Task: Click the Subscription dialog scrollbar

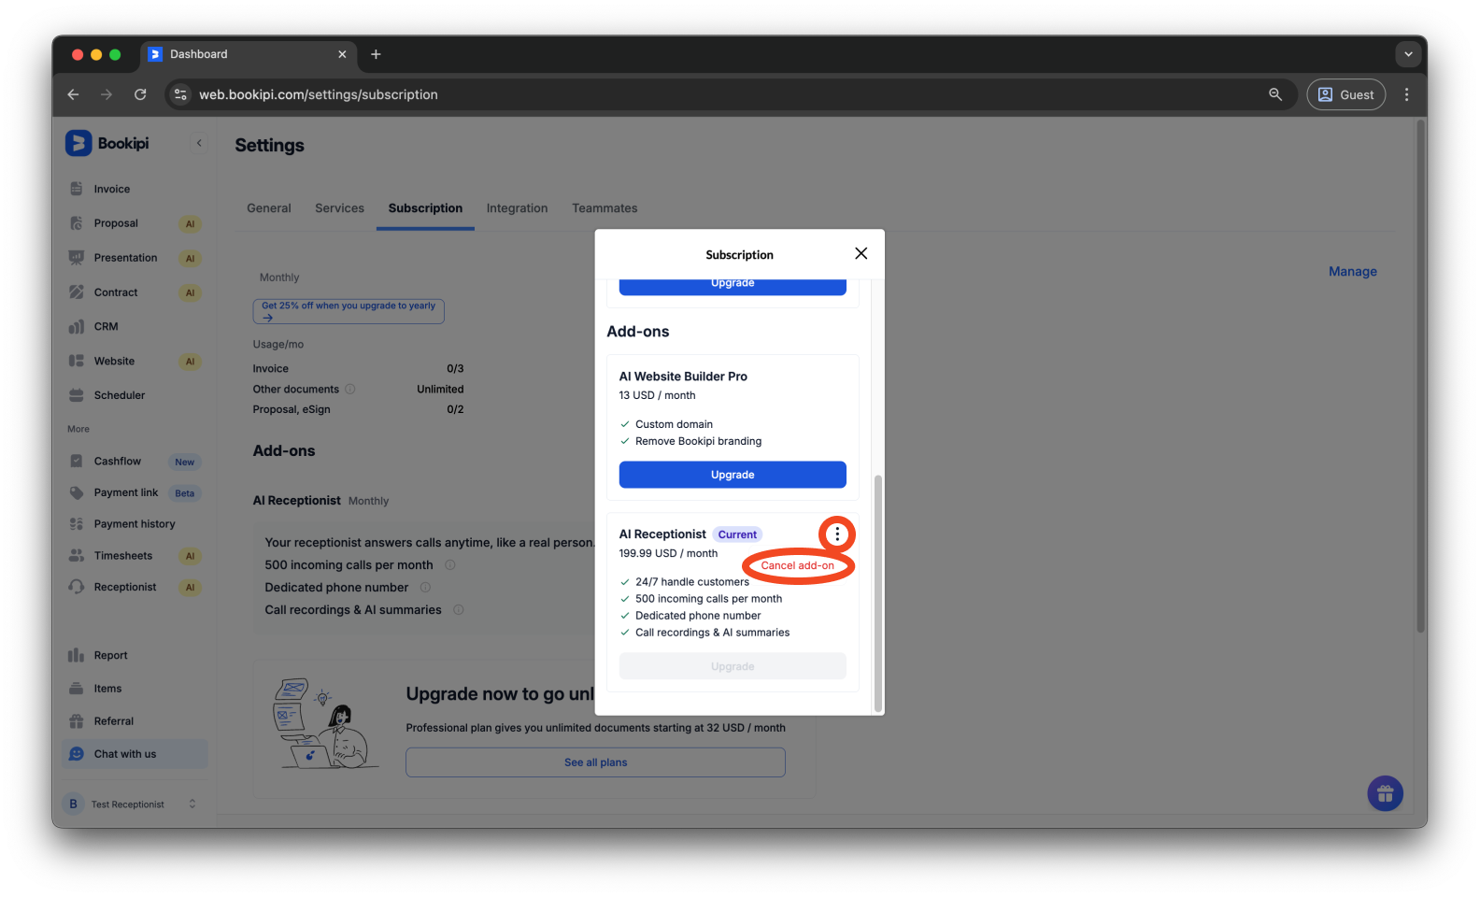Action: [877, 592]
